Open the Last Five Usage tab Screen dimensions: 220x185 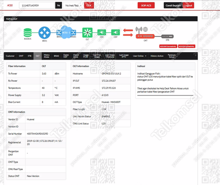pos(97,56)
